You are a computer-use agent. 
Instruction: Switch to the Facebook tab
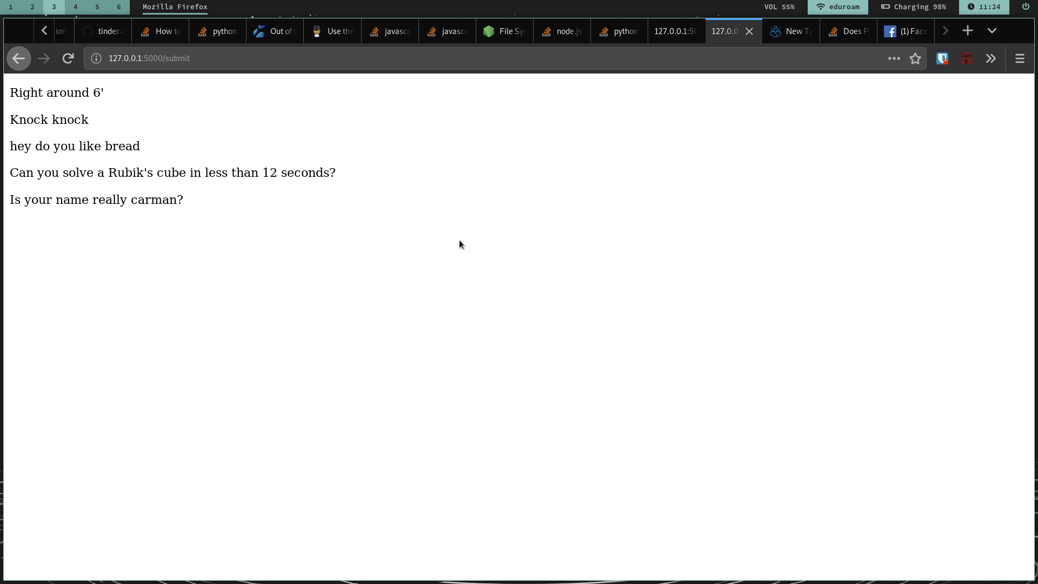tap(906, 31)
